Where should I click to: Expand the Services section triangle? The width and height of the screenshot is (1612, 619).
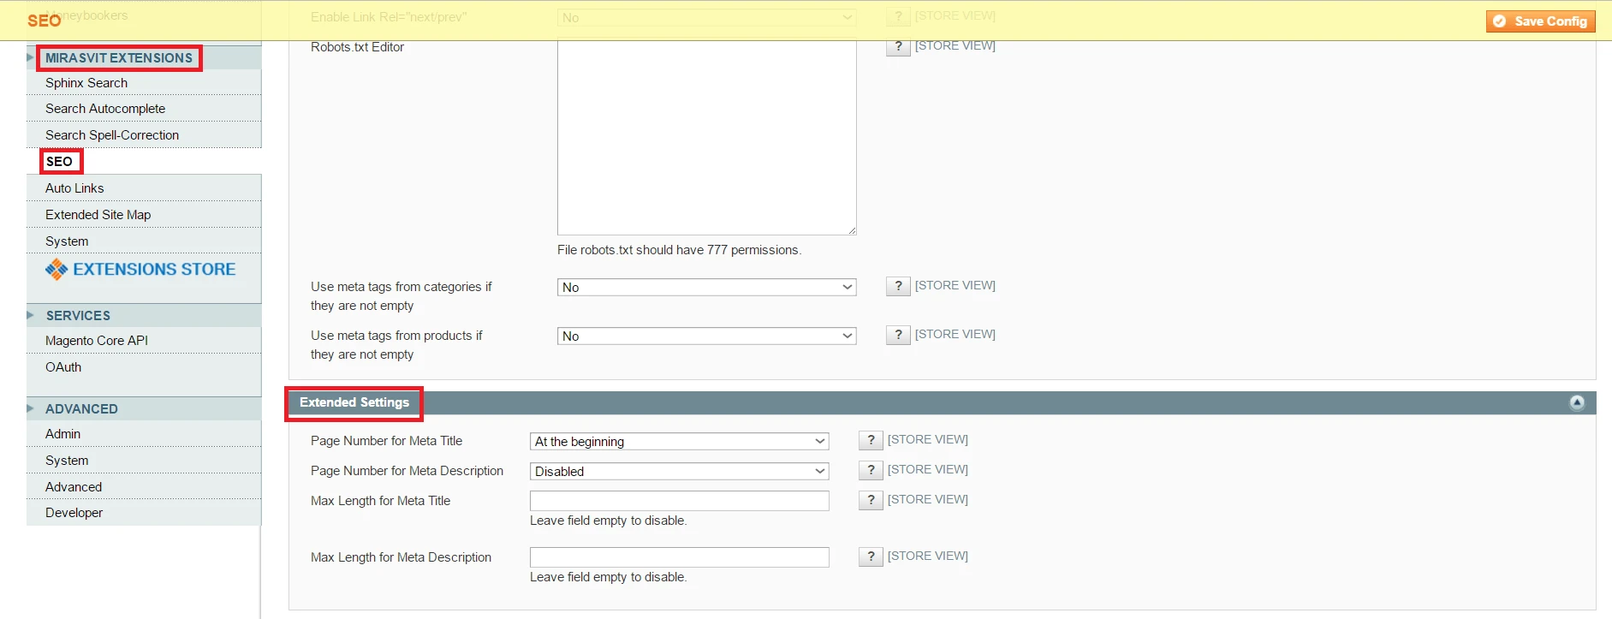(x=30, y=315)
